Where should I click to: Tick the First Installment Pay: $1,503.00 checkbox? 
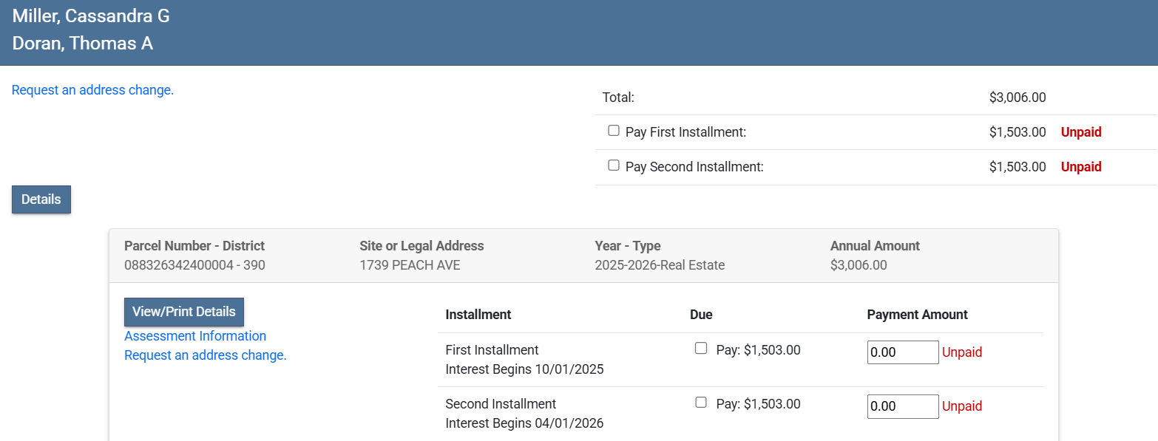(701, 349)
